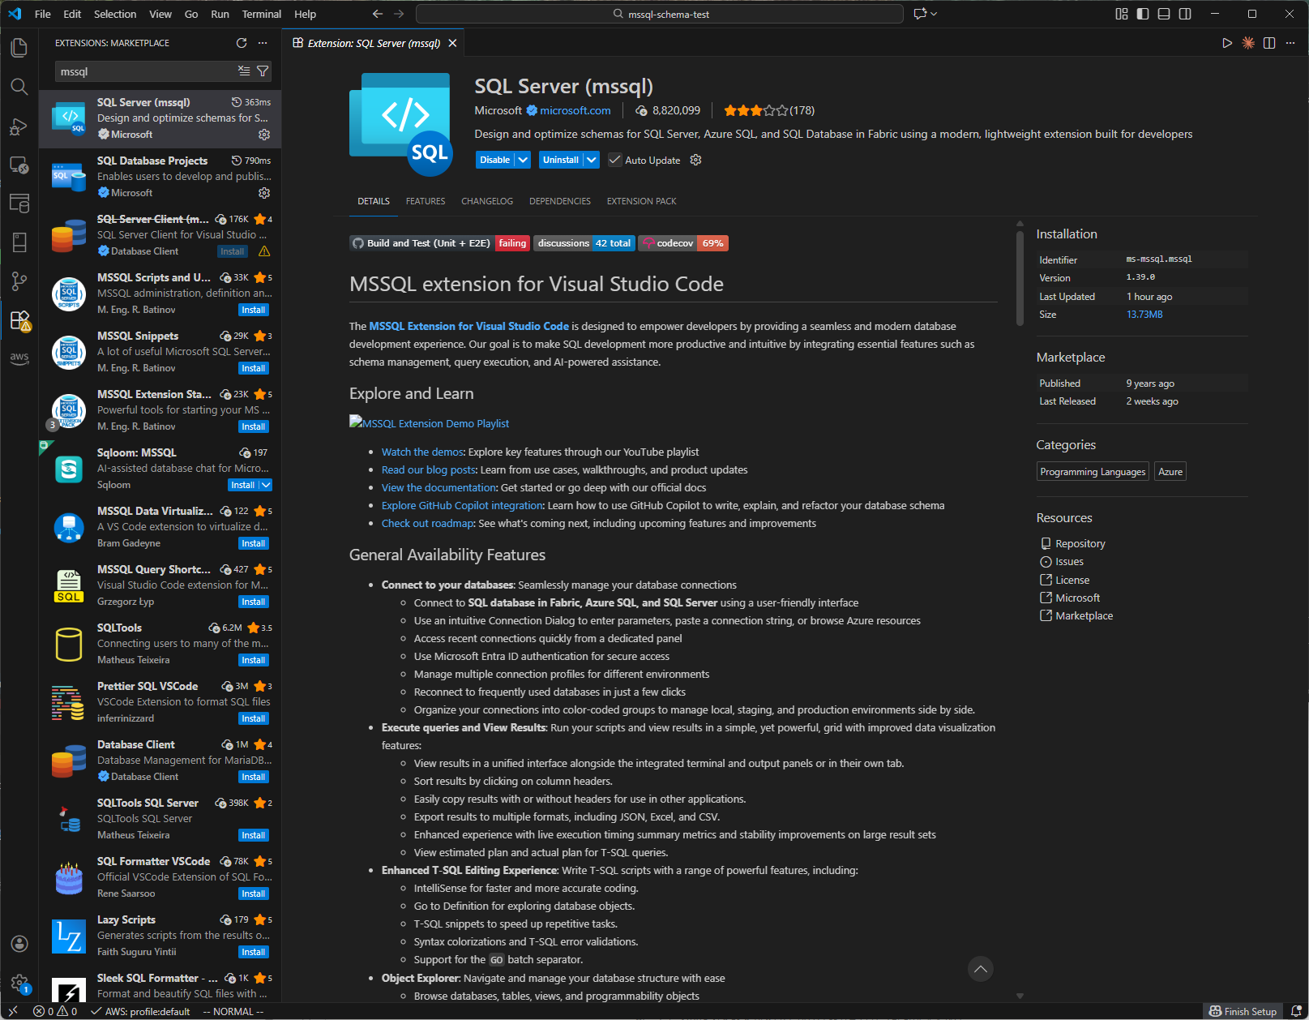Viewport: 1309px width, 1020px height.
Task: Switch to the CHANGELOG tab
Action: 487,201
